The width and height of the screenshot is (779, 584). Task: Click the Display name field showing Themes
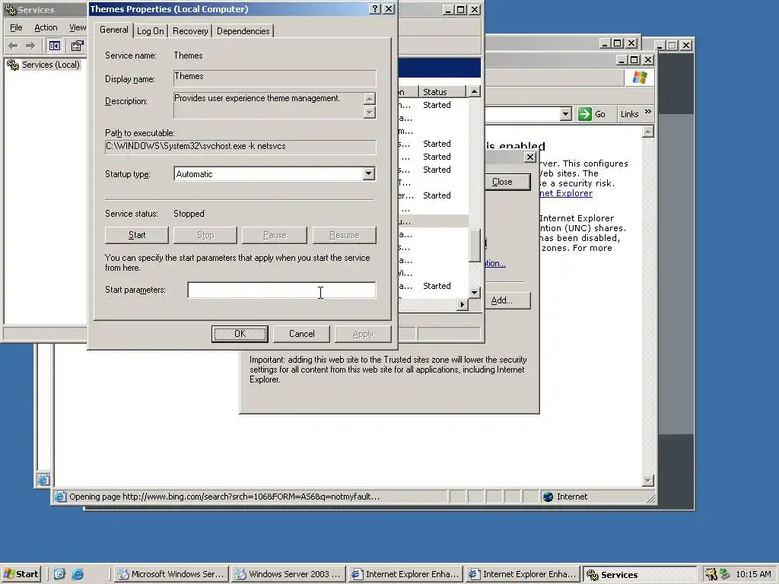(275, 78)
